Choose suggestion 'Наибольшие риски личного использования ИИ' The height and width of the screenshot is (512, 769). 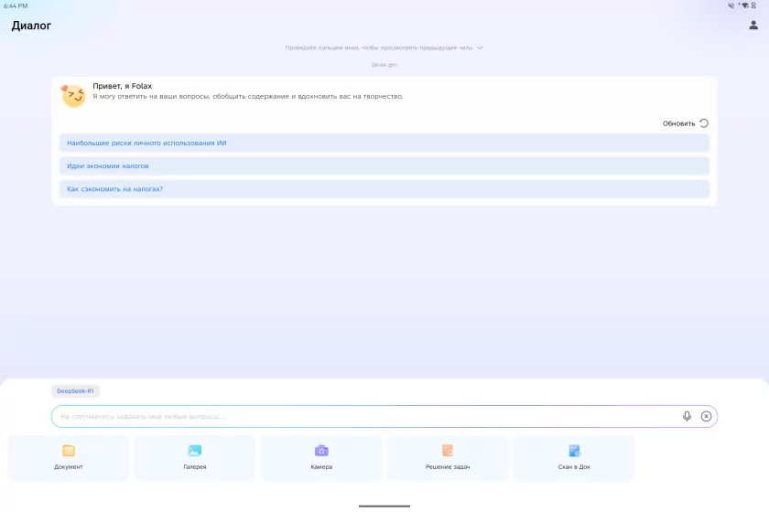[384, 143]
